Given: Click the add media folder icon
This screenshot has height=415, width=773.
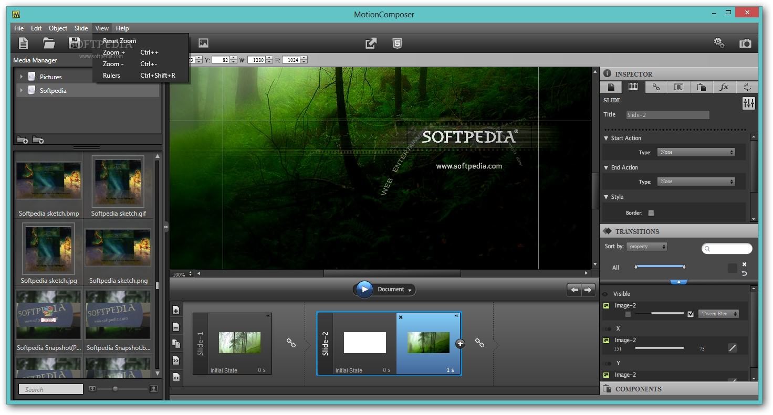Looking at the screenshot, I should [23, 140].
